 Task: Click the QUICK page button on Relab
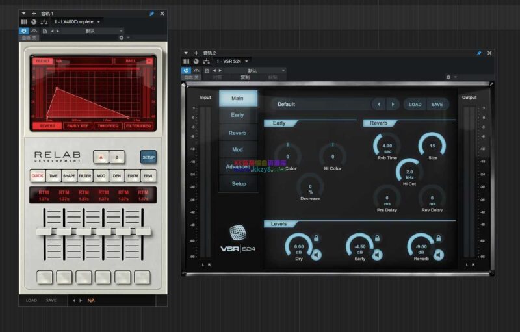38,175
